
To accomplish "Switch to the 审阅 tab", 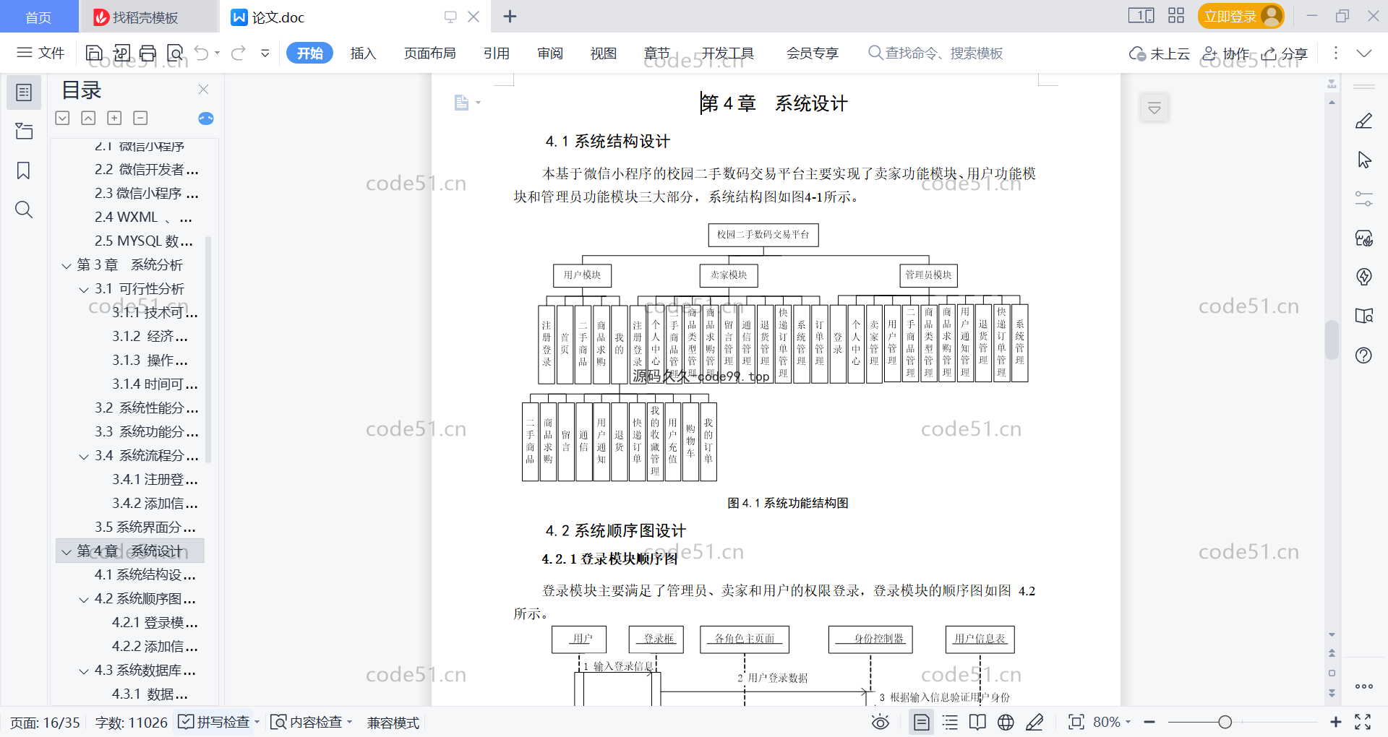I will point(549,53).
